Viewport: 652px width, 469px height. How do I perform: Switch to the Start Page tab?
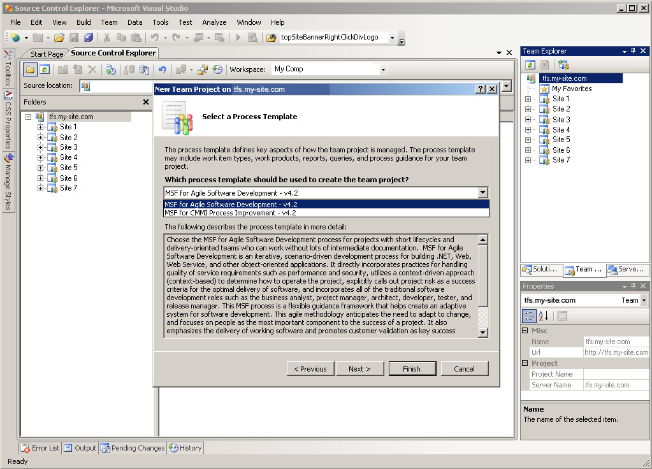[x=47, y=54]
